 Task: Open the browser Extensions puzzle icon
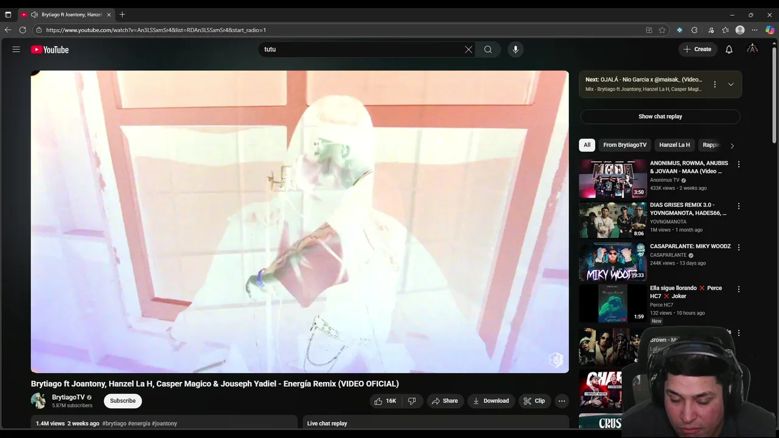694,30
